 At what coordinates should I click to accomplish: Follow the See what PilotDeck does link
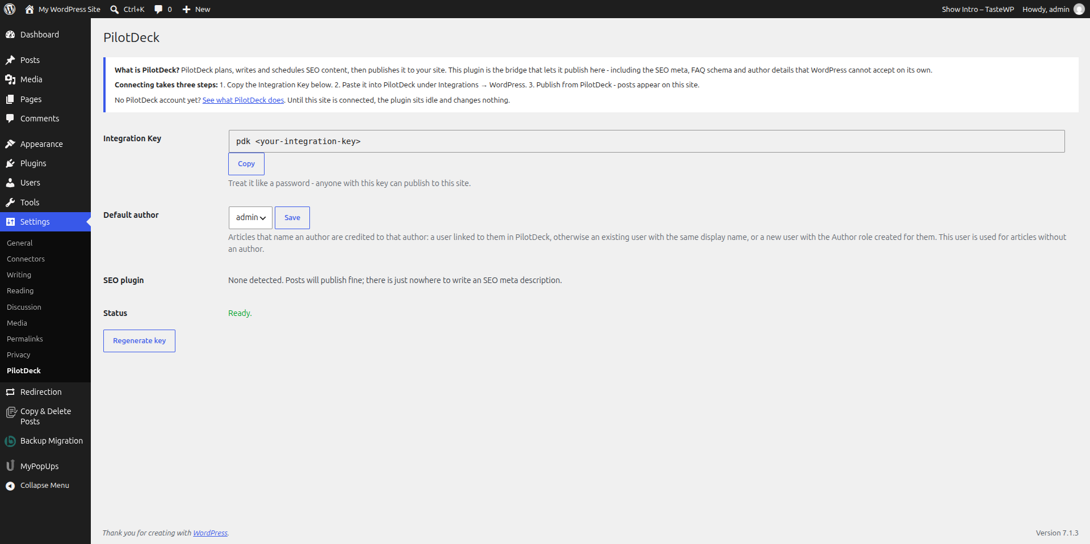click(243, 100)
